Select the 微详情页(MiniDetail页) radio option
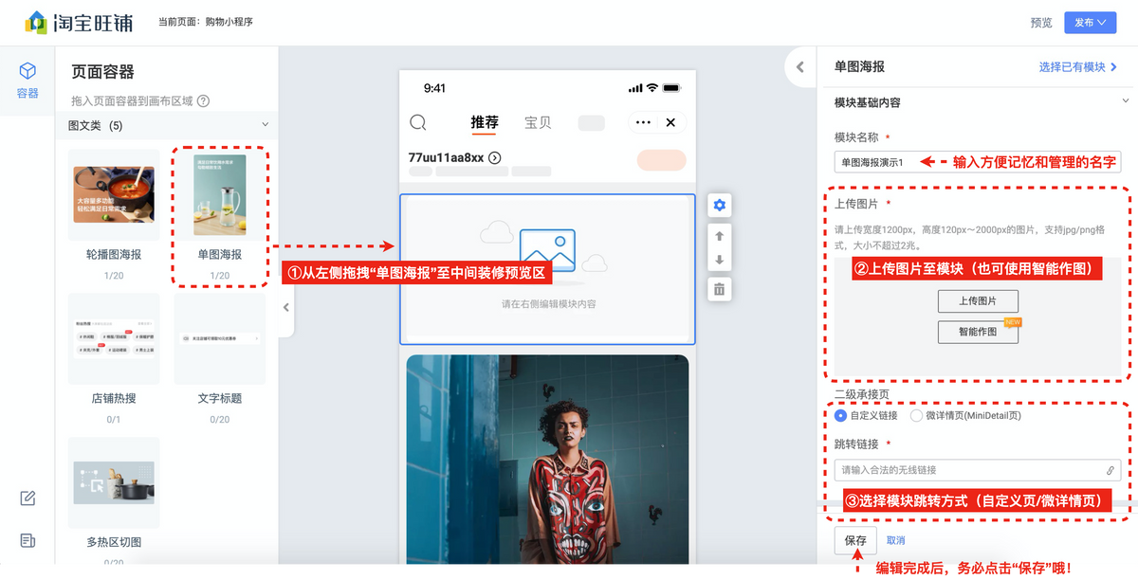Image resolution: width=1138 pixels, height=580 pixels. pyautogui.click(x=916, y=415)
